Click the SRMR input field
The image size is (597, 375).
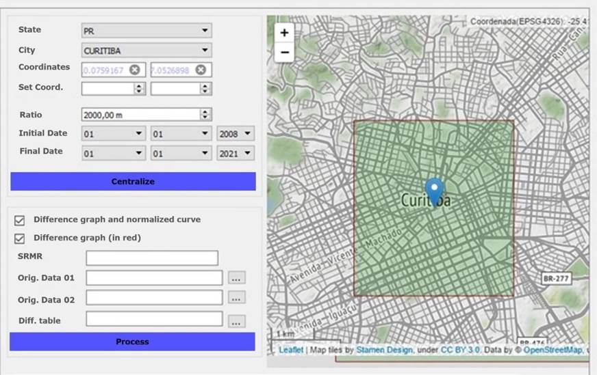click(x=152, y=258)
